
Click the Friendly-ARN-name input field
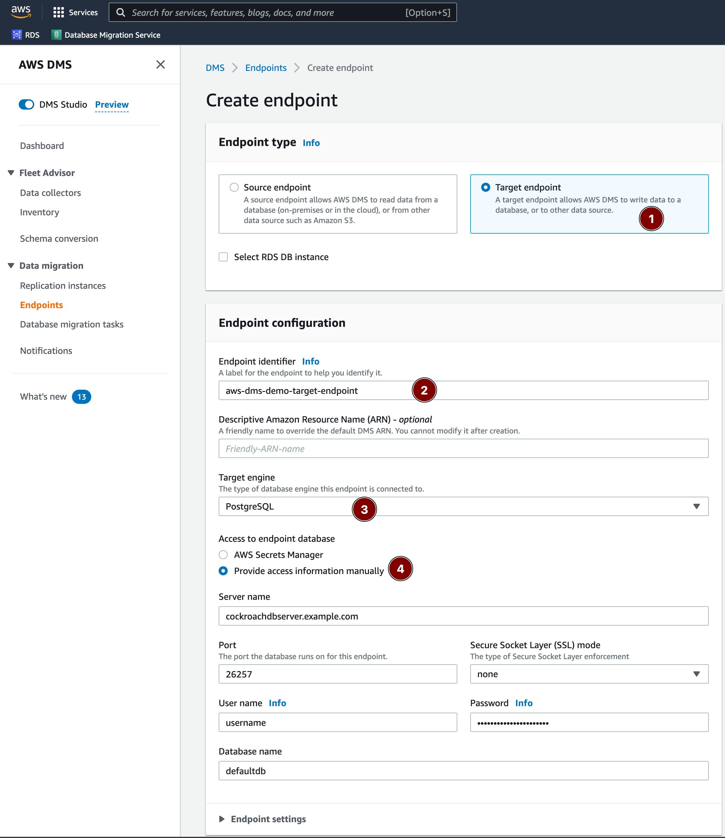point(463,449)
